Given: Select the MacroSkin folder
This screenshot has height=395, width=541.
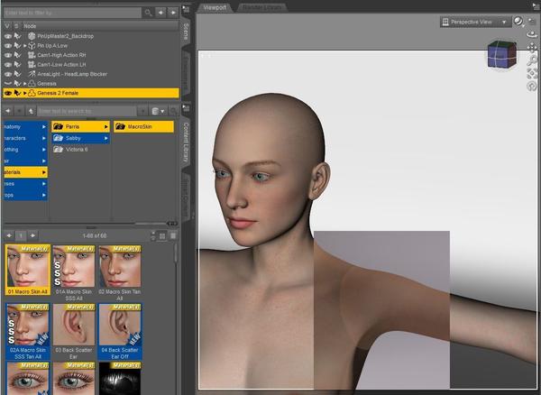Looking at the screenshot, I should click(143, 126).
